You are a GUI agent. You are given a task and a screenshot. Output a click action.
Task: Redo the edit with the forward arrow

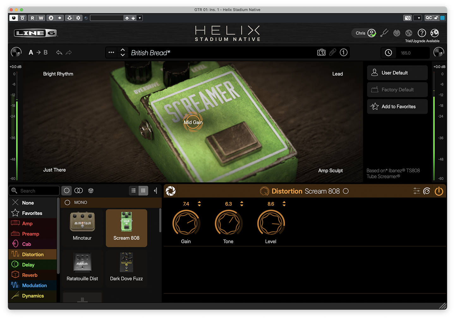69,52
